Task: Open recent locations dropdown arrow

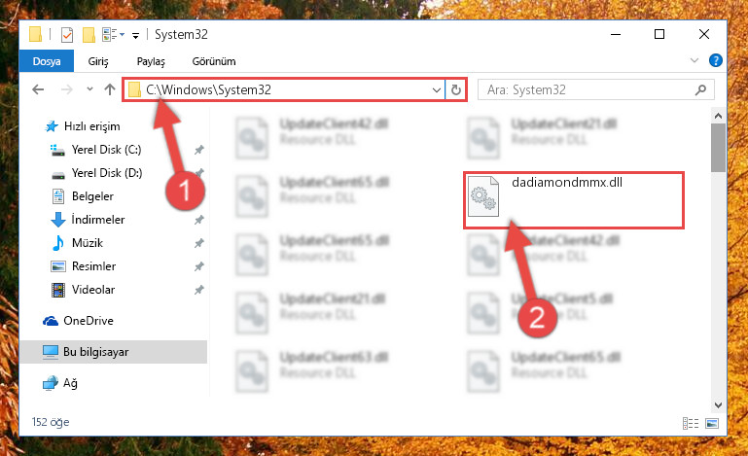Action: pos(89,88)
